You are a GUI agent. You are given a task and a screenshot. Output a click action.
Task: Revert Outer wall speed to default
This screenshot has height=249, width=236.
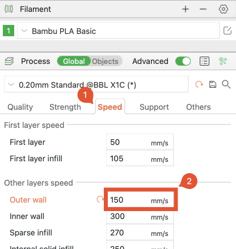pos(100,199)
